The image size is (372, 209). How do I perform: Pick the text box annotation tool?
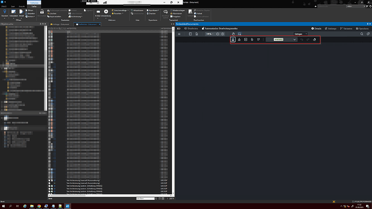click(x=246, y=39)
